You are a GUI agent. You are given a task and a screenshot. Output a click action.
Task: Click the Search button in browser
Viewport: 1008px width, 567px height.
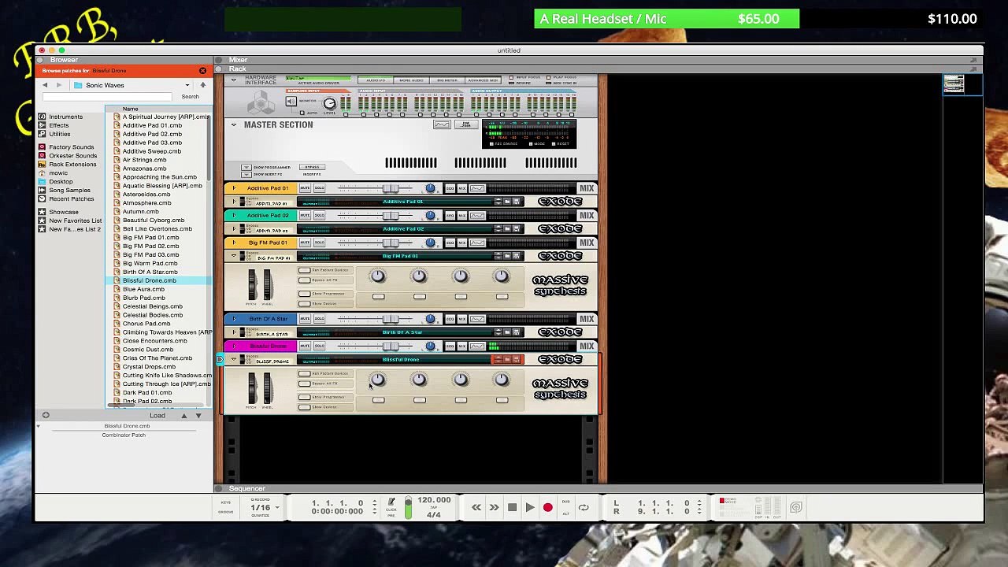coord(190,97)
